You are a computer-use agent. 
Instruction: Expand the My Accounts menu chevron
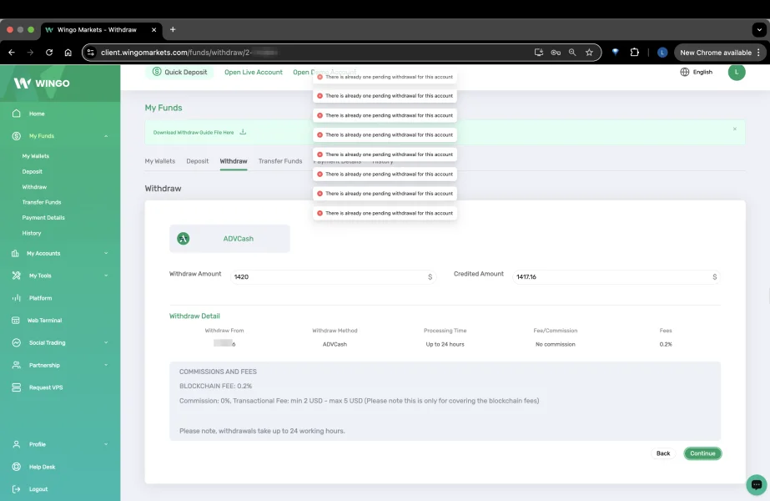[x=106, y=253]
